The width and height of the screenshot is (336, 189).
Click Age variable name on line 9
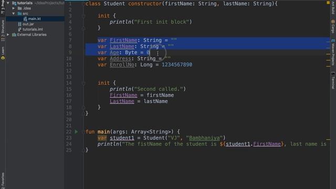pyautogui.click(x=114, y=52)
